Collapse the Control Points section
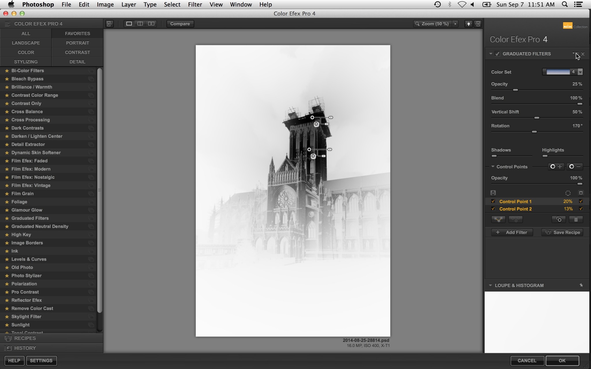 click(493, 167)
